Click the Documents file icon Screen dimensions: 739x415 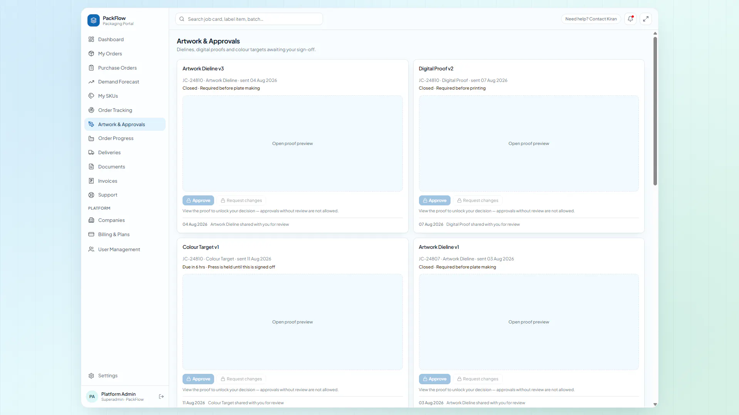pos(91,167)
